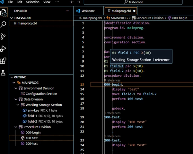Screen dimensions: 193x154
Task: Go forward using the right arrow
Action: (79, 2)
